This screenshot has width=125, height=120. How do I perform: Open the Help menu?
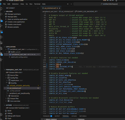coord(44,4)
